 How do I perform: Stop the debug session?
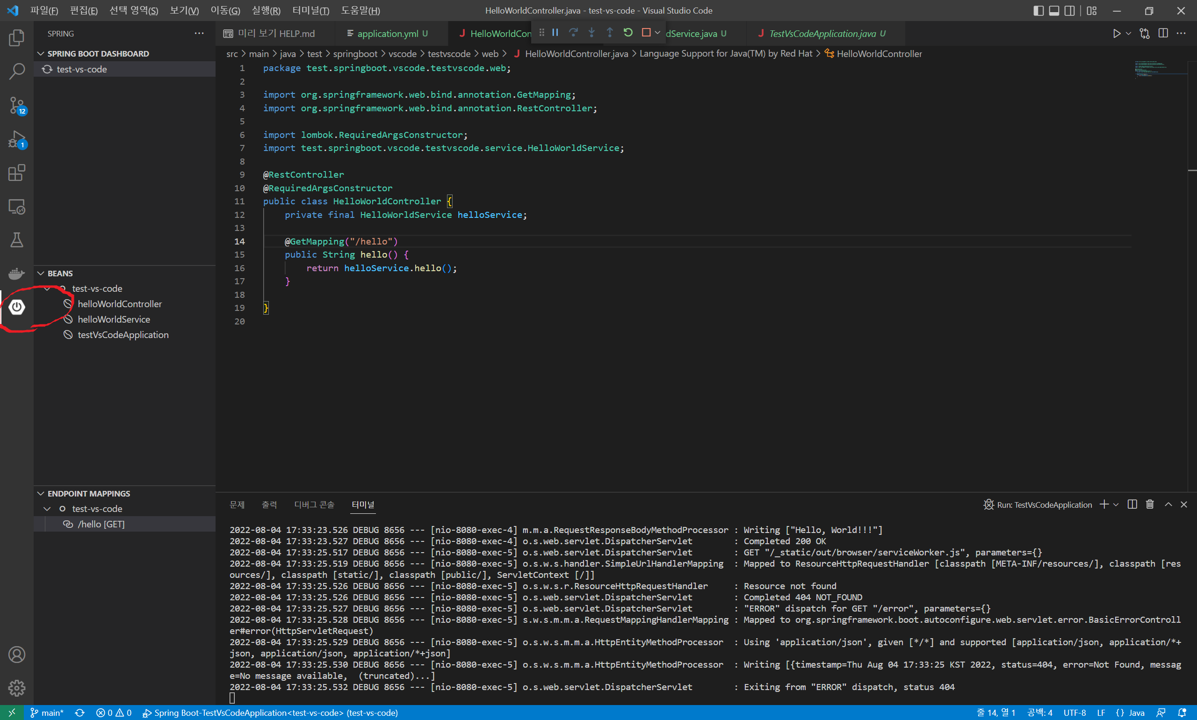[x=646, y=33]
